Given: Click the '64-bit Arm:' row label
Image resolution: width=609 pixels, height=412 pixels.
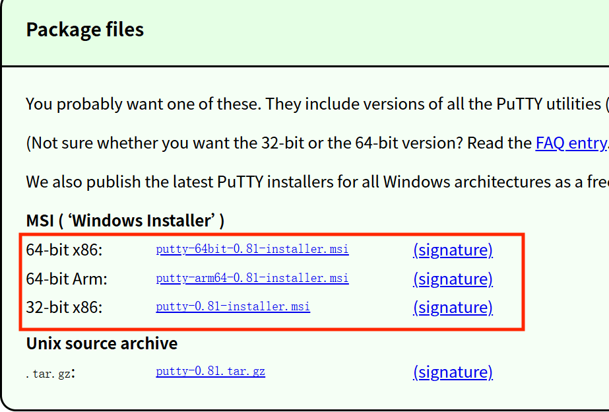Looking at the screenshot, I should click(66, 279).
